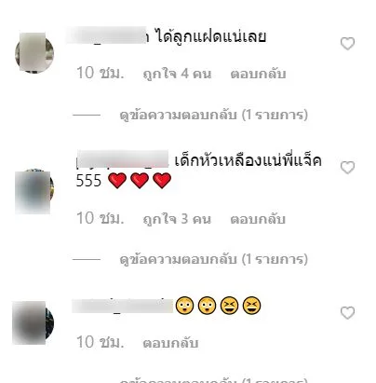
Task: Expand partially visible replies link at bottom
Action: tap(214, 380)
